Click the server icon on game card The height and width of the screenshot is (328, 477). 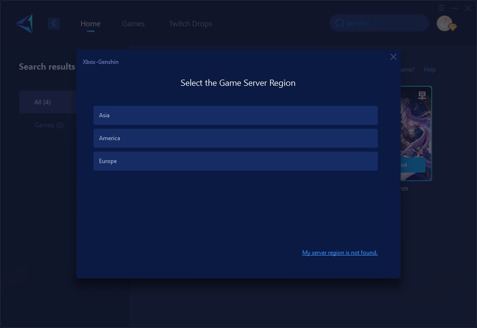[422, 95]
